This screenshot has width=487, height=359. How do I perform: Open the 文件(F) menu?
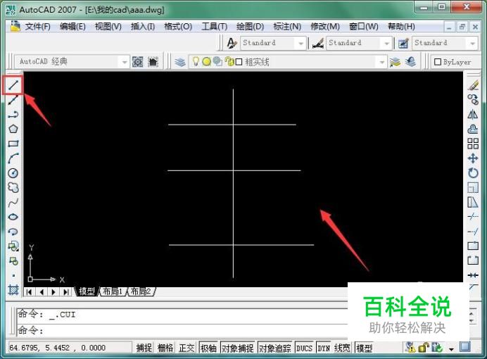coord(37,27)
